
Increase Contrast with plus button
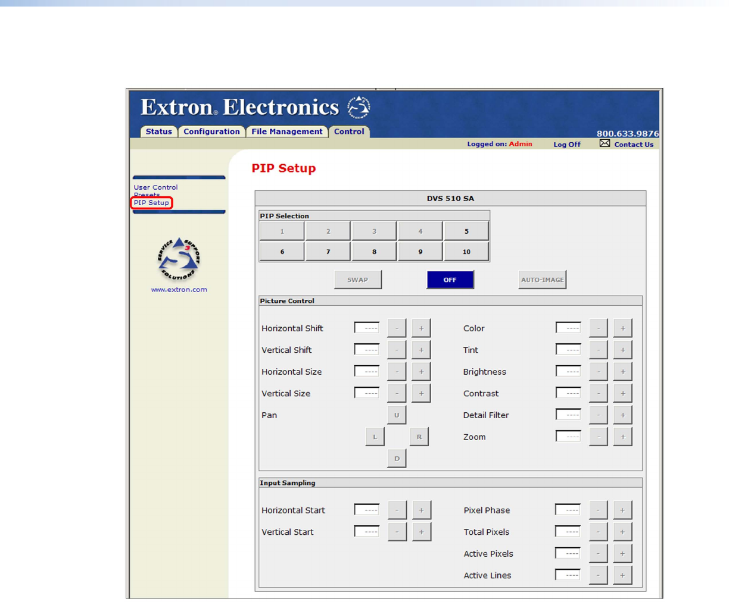click(x=623, y=393)
